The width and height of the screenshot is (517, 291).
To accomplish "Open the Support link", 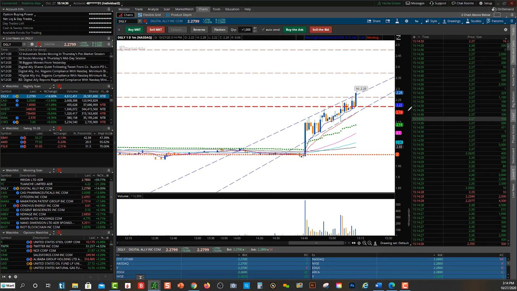I will pyautogui.click(x=438, y=3).
